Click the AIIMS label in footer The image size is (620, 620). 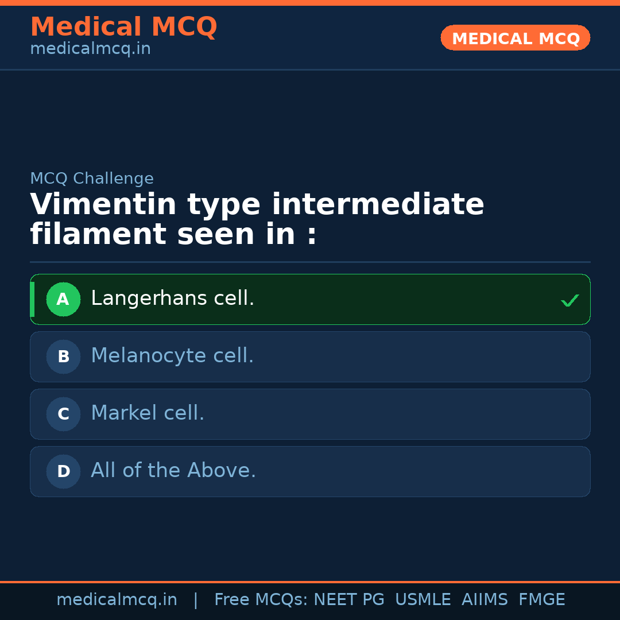485,600
